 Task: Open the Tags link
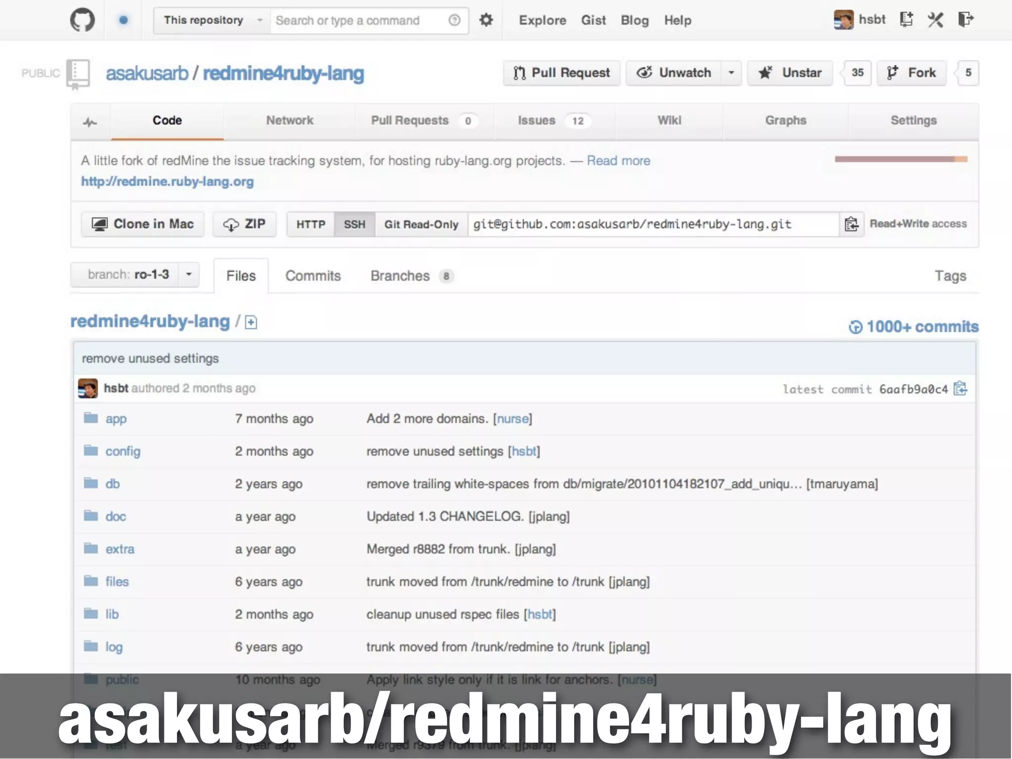(950, 276)
